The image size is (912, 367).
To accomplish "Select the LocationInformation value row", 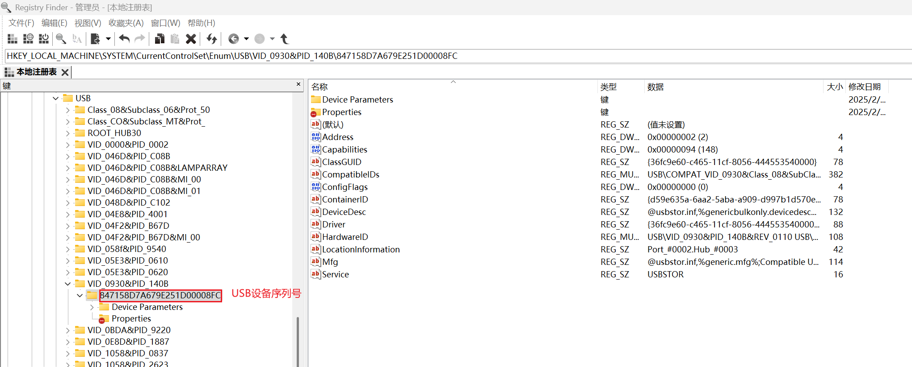I will tap(361, 250).
